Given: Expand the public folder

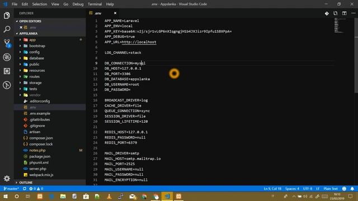Looking at the screenshot, I should tap(50, 64).
